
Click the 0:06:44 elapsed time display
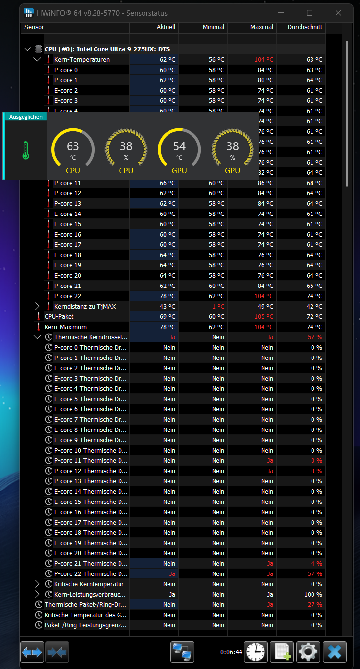(231, 652)
